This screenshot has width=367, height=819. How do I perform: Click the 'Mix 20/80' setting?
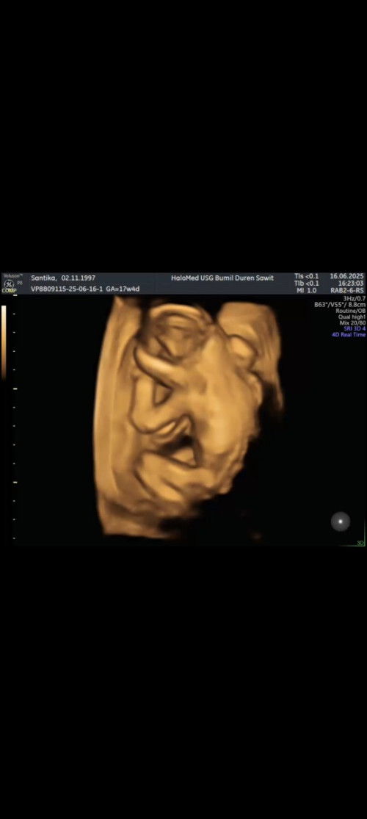(x=352, y=322)
